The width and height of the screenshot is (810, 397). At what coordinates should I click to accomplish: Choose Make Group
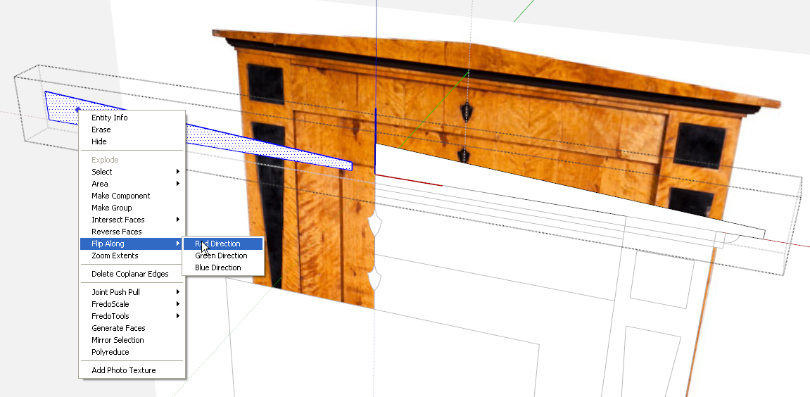tap(132, 208)
